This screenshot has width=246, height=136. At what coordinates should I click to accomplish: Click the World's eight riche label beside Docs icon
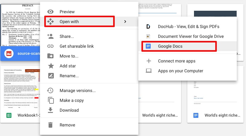(x=222, y=115)
